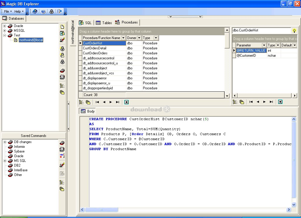The height and width of the screenshot is (218, 301).
Task: Click the light bulb icon next to dbo.CustOrderHist
Action: point(294,31)
